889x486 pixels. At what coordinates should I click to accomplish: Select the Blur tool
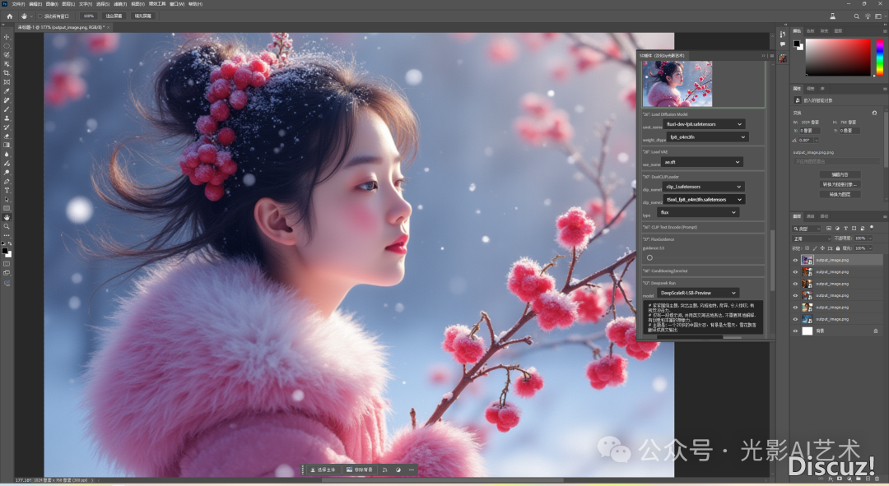tap(7, 154)
